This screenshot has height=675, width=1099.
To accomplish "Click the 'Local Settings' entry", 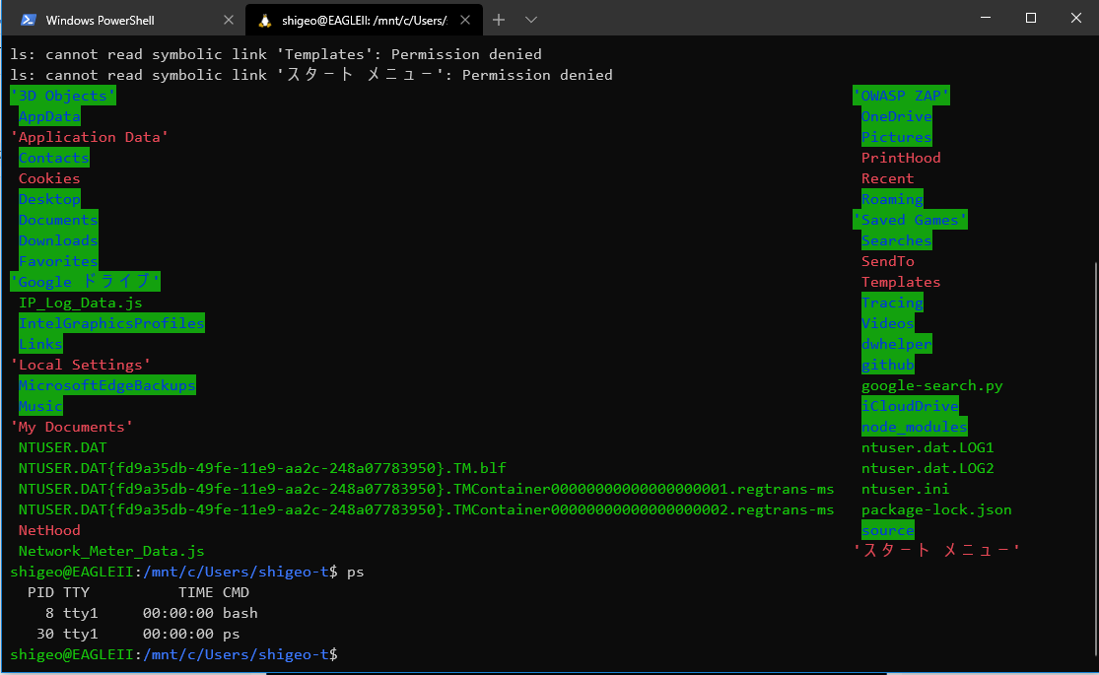I will point(81,365).
